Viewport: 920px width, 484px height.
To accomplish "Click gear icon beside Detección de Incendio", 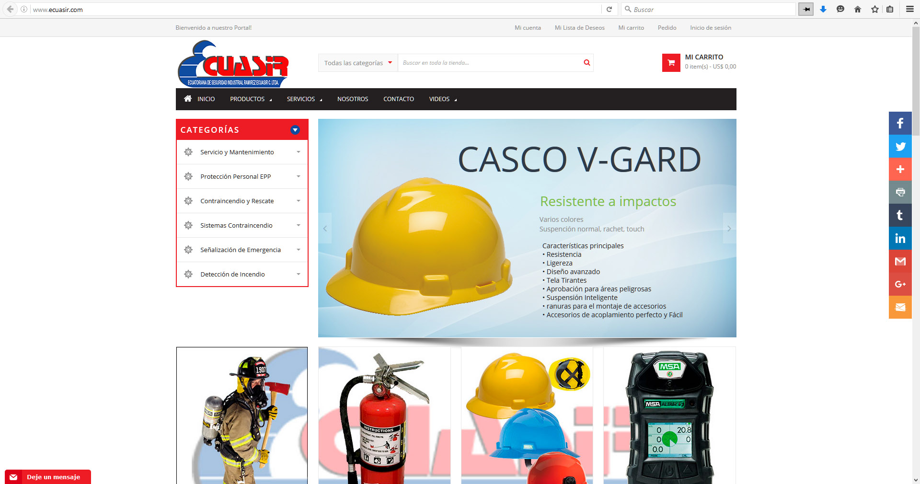I will coord(188,274).
